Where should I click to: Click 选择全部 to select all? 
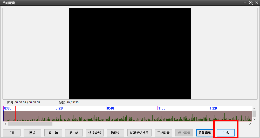tap(94, 133)
